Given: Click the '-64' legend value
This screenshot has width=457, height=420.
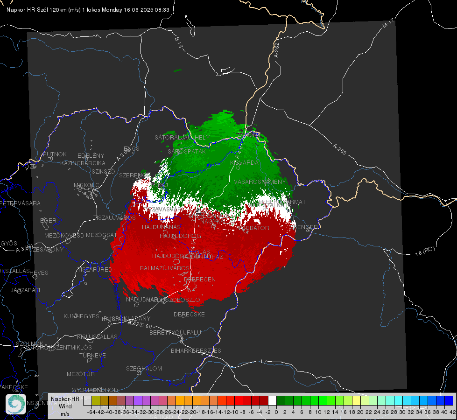Looking at the screenshot, I should pyautogui.click(x=91, y=412).
